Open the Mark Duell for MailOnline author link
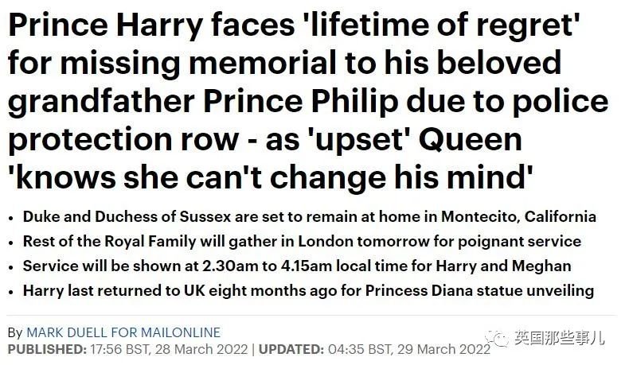625x365 pixels. coord(123,332)
